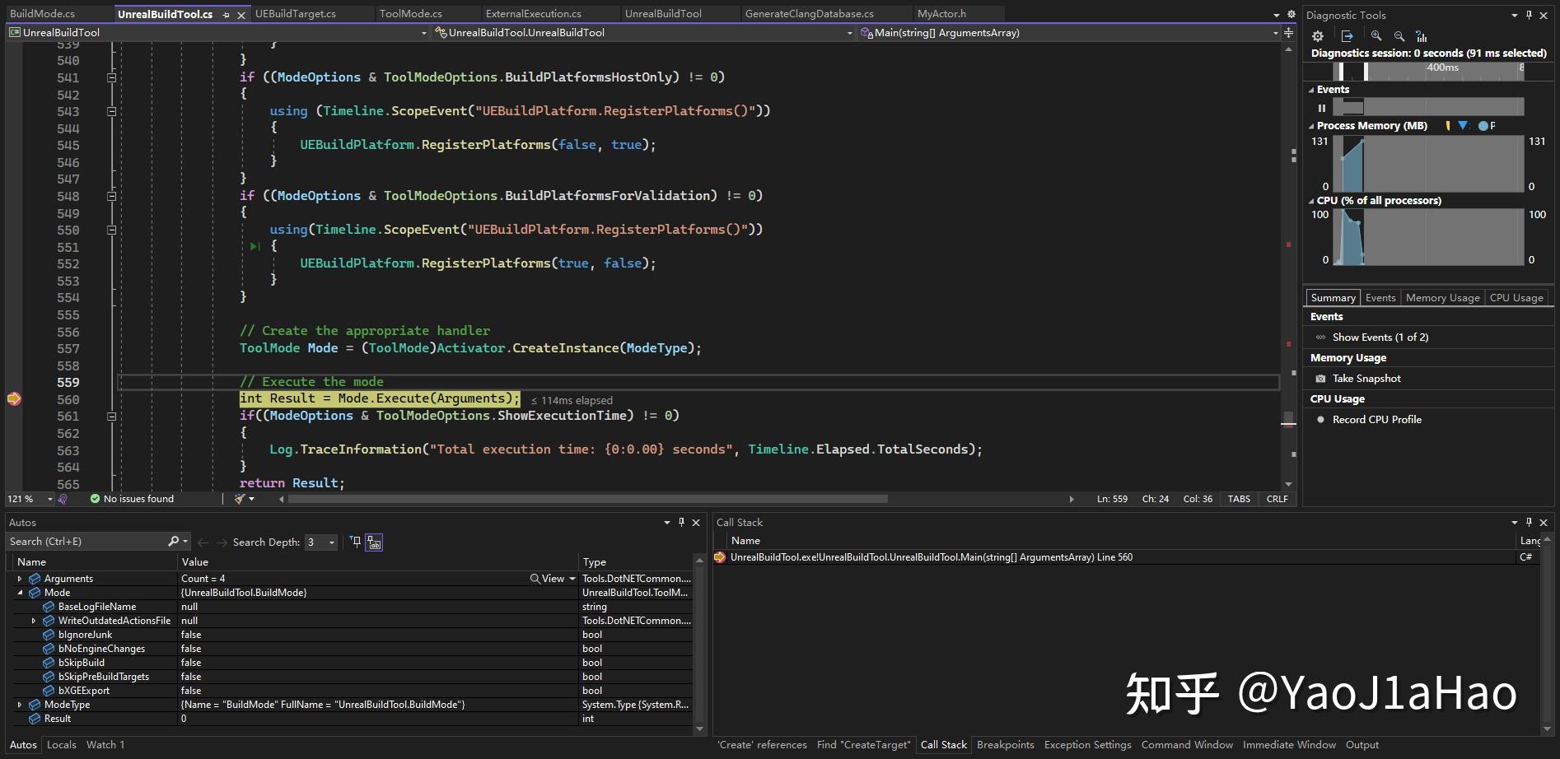This screenshot has width=1560, height=759.
Task: Toggle the breakpoint on line 560
Action: click(14, 398)
